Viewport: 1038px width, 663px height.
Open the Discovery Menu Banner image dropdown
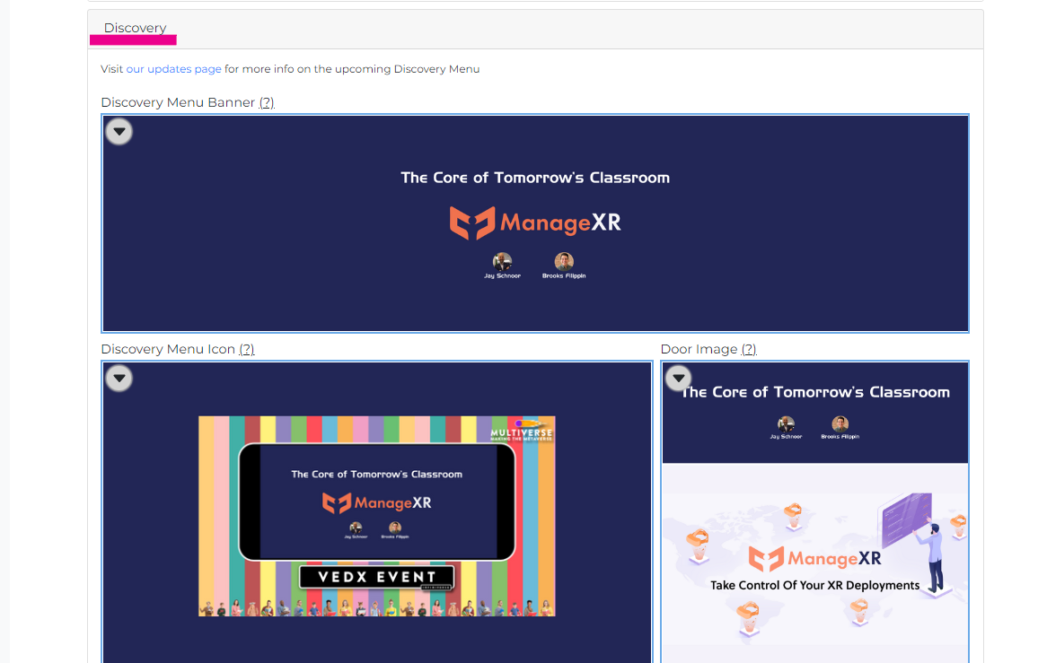[x=119, y=132]
